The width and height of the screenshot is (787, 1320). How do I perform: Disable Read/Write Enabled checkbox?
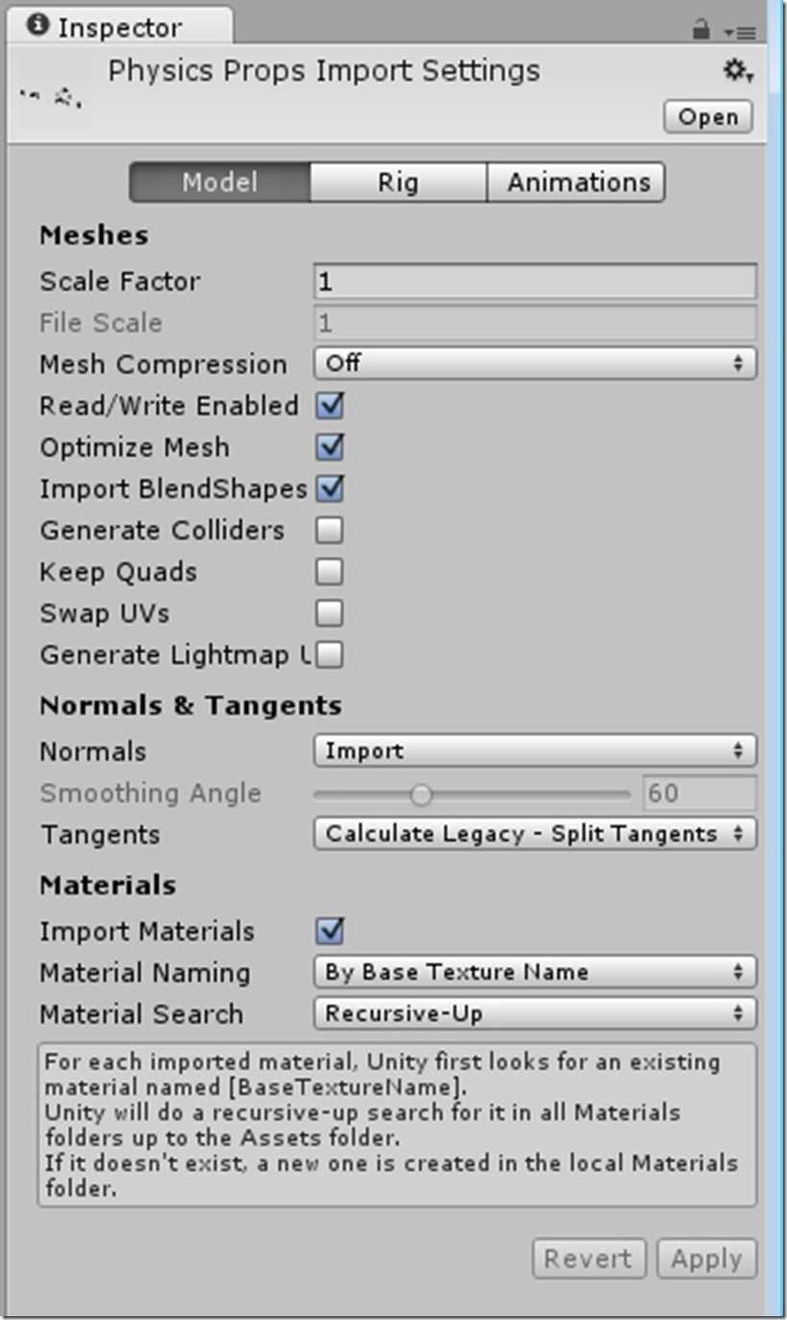[330, 406]
